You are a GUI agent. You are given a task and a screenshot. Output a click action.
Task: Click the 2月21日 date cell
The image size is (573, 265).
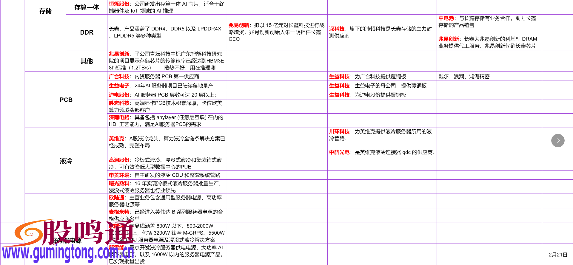pyautogui.click(x=557, y=254)
